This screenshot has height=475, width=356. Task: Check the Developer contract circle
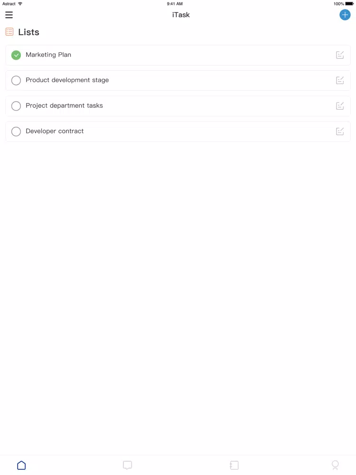tap(16, 132)
